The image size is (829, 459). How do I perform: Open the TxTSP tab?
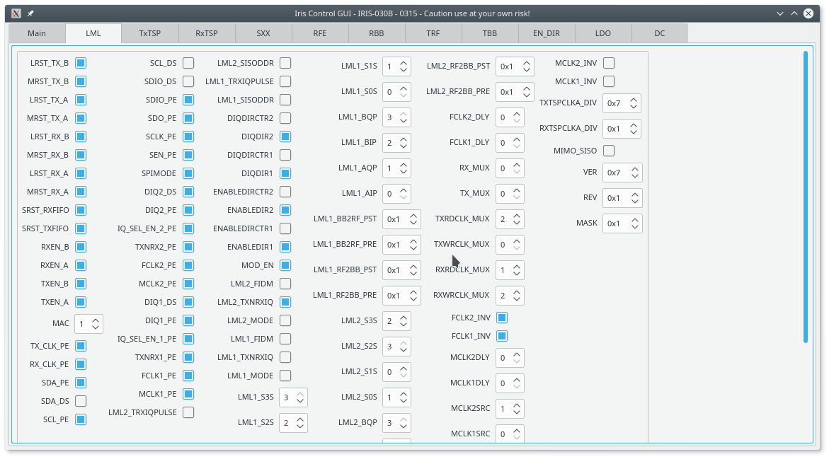click(x=149, y=33)
